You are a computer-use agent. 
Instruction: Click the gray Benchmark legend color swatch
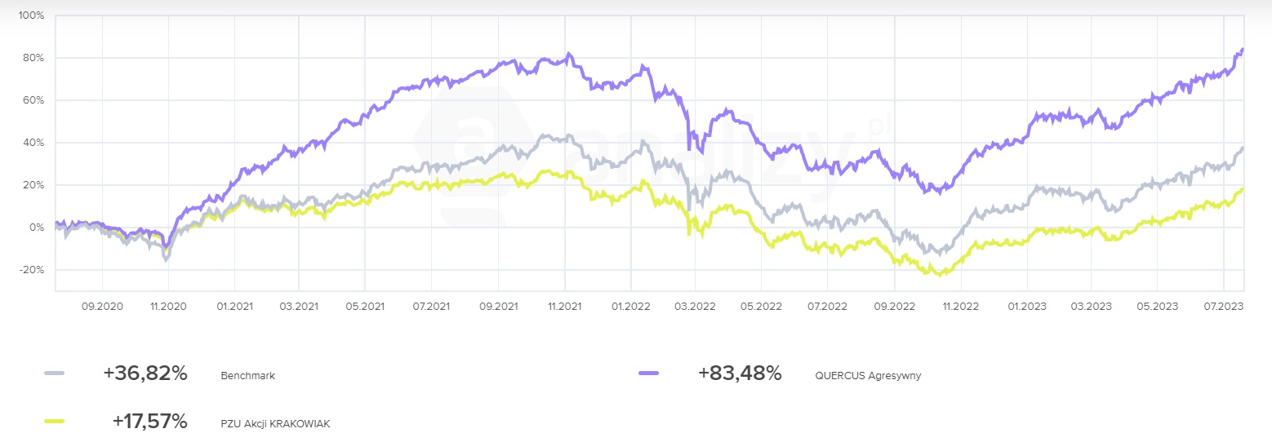pyautogui.click(x=54, y=373)
